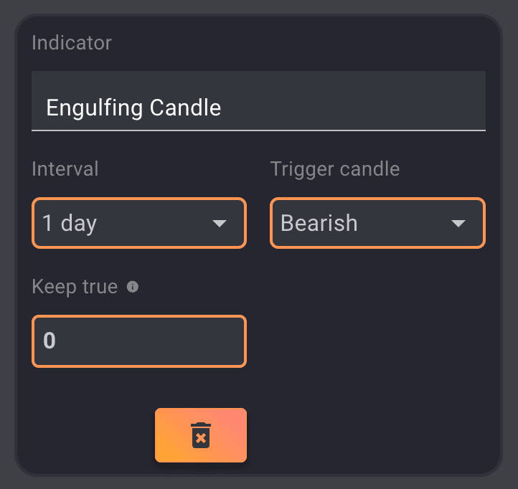Screen dimensions: 518x489
Task: Click the "1 day" interval value
Action: [x=70, y=224]
